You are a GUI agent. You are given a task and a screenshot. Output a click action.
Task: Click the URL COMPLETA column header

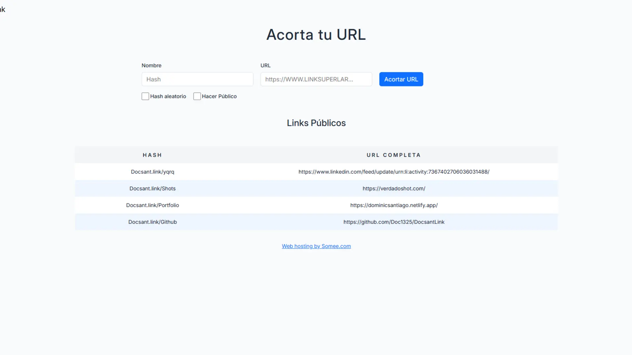(394, 155)
